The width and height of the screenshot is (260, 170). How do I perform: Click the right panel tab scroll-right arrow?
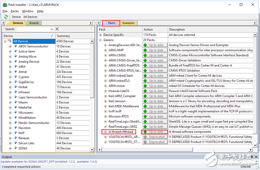click(255, 23)
